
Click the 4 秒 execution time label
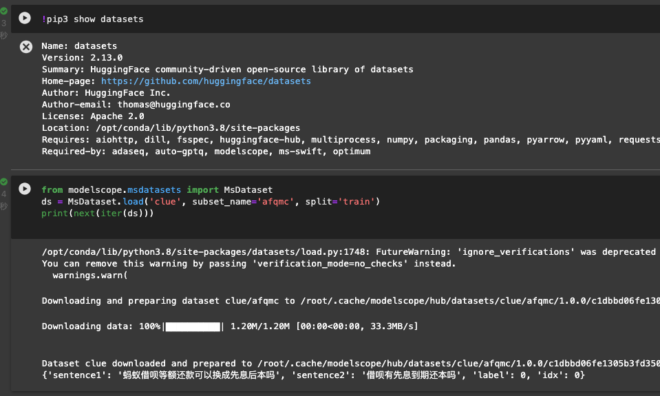click(3, 200)
